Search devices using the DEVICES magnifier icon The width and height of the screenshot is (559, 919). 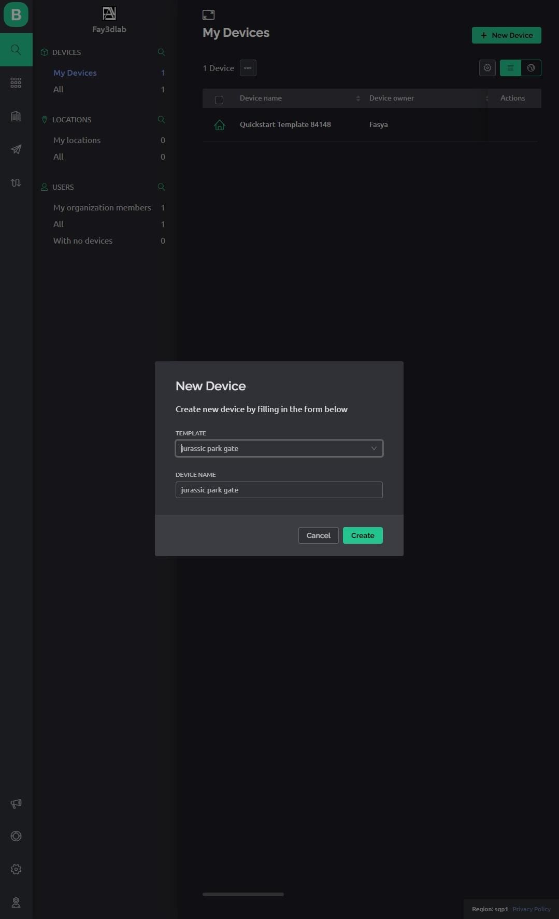click(161, 52)
